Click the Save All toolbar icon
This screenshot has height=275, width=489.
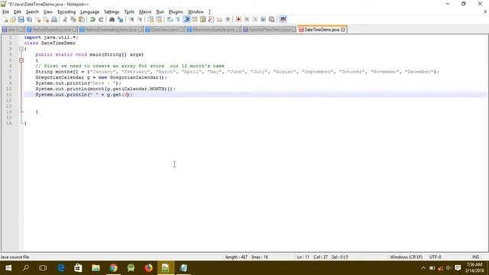29,19
